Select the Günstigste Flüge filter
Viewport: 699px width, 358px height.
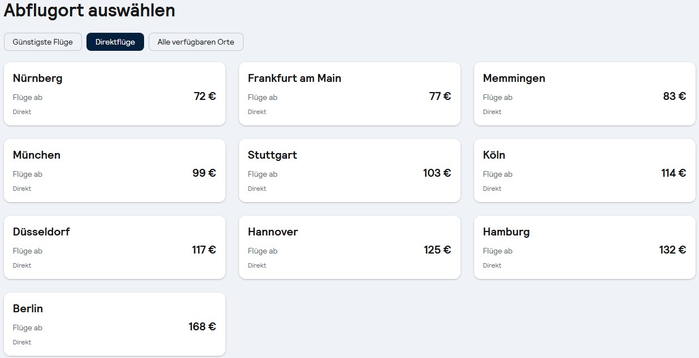pos(43,42)
